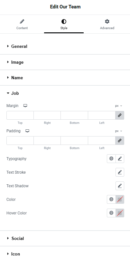
Task: Click the Color global globe icon
Action: (x=111, y=200)
